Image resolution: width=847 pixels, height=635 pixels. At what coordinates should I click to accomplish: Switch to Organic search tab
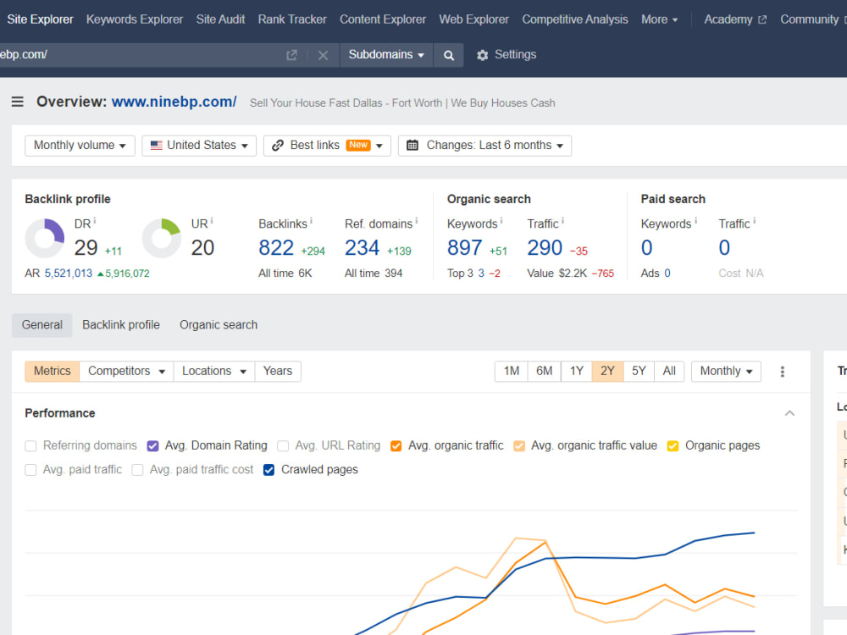point(219,326)
